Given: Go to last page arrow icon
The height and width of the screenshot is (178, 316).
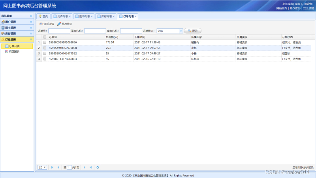Looking at the screenshot, I should click(91, 167).
